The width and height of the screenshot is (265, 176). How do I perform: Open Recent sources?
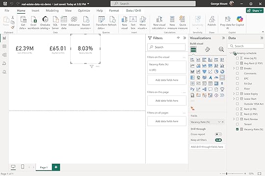click(86, 23)
